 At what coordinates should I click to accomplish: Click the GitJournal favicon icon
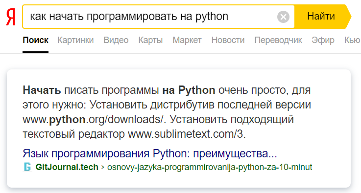tap(27, 167)
